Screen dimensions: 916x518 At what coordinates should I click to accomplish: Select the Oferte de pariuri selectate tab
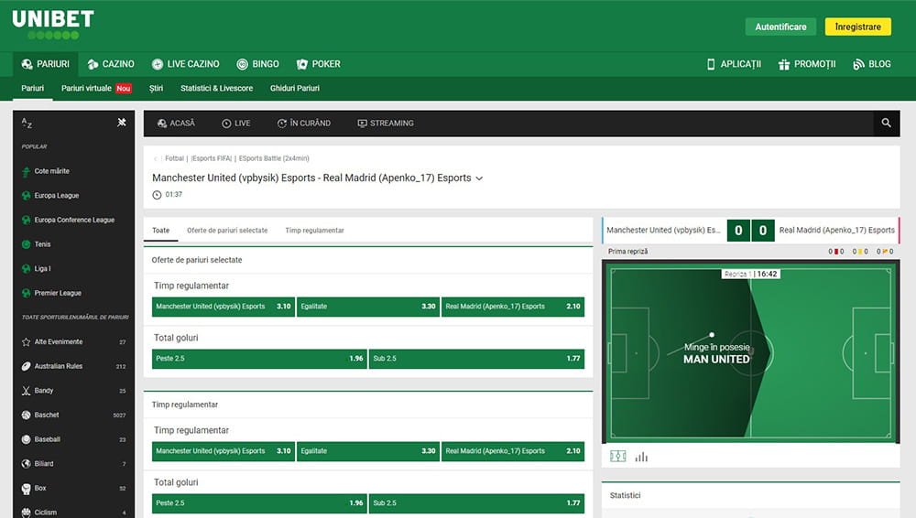(x=227, y=231)
